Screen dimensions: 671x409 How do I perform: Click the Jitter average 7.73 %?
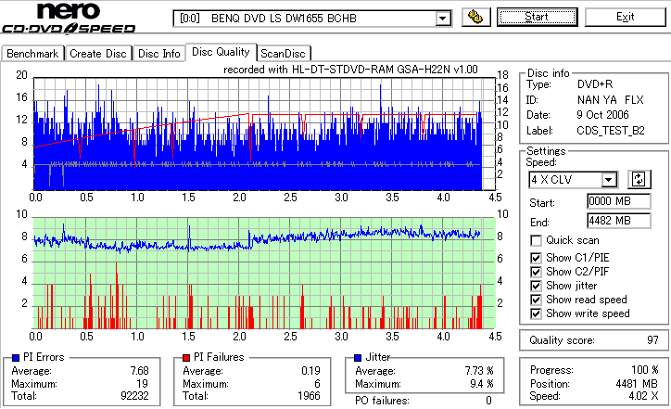(x=479, y=371)
